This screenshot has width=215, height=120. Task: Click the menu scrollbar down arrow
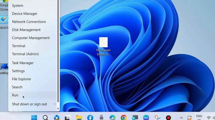click(58, 109)
